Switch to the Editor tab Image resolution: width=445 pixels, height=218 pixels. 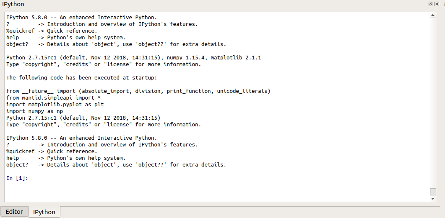coord(14,211)
